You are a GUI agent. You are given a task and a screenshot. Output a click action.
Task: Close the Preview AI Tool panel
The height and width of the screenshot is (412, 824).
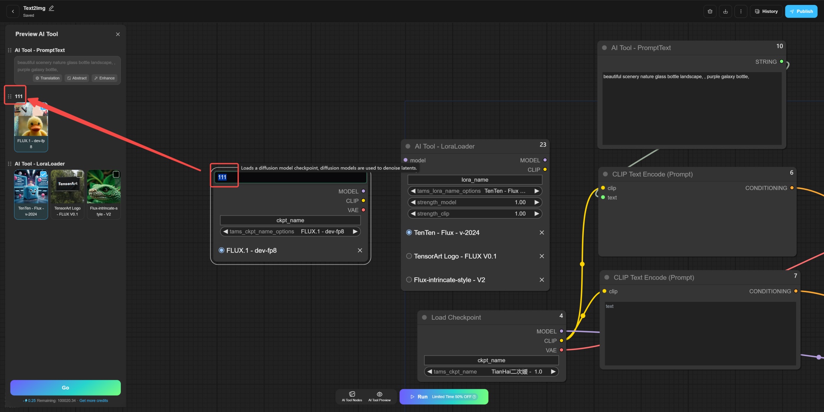coord(118,34)
